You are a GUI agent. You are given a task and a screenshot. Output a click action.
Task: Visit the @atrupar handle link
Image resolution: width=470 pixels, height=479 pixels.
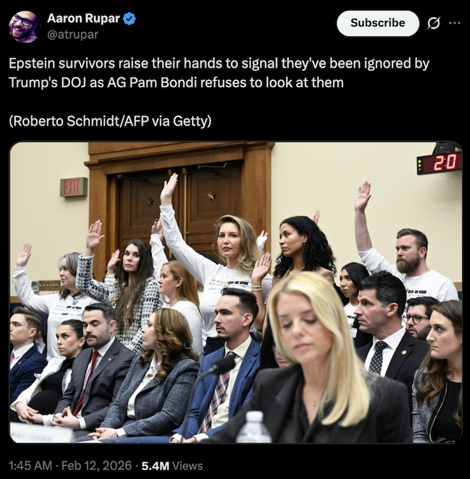click(x=73, y=34)
